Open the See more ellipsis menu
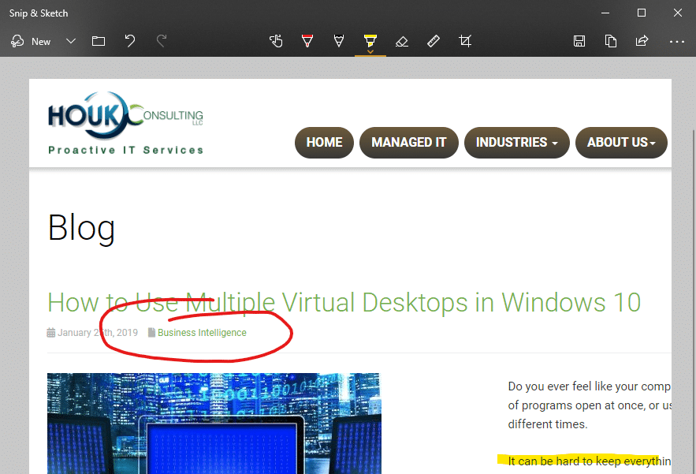 click(x=677, y=41)
